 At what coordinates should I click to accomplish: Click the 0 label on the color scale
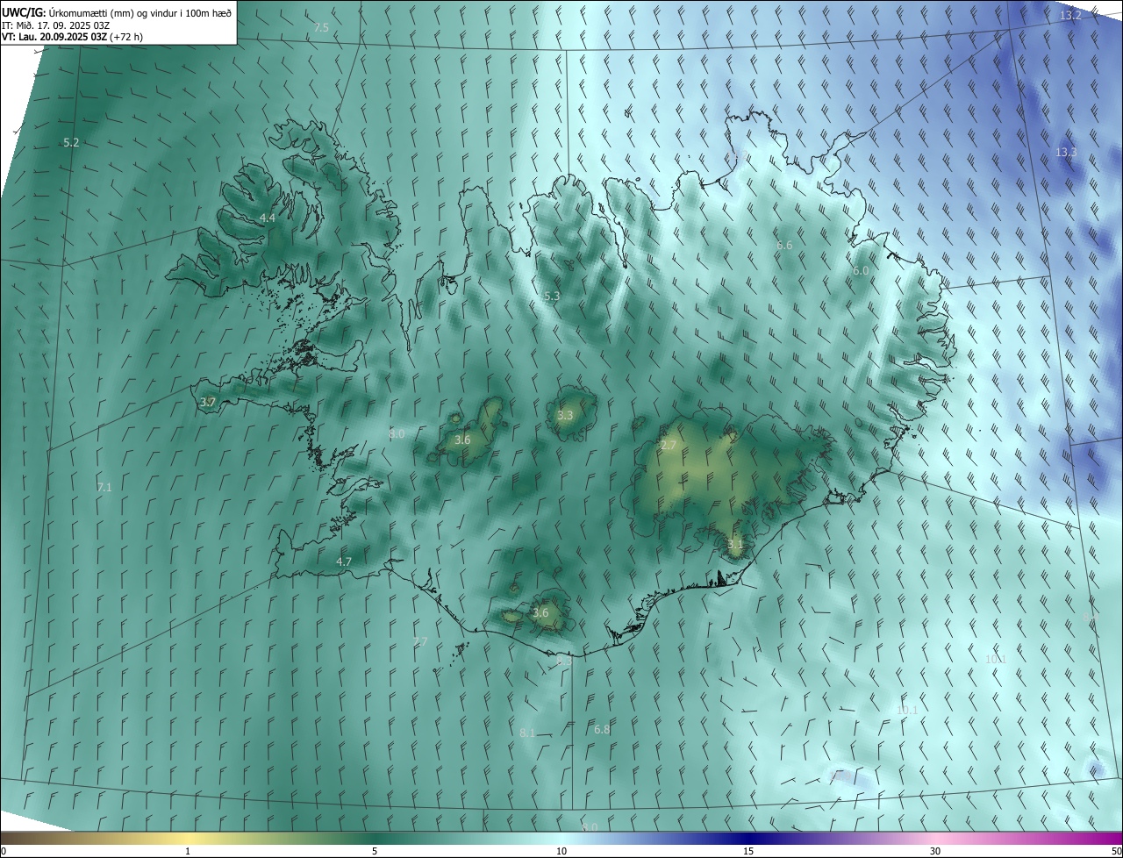click(4, 851)
